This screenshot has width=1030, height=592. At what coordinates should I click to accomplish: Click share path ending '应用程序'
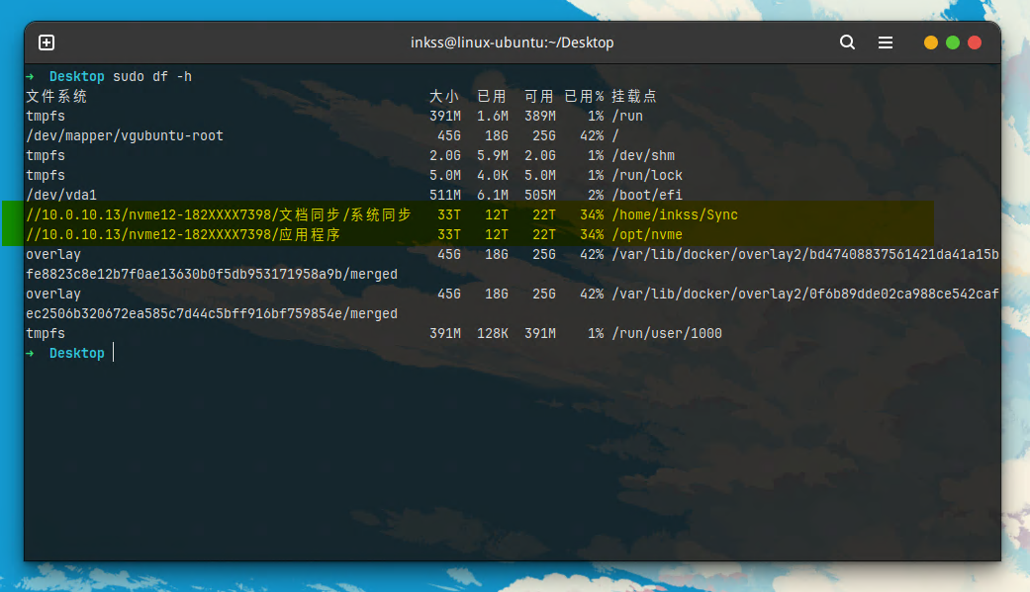[183, 234]
